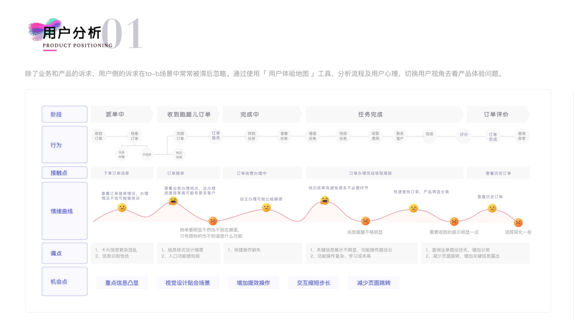Click the neutral emoji below the '查看历史订单' emotion note

point(492,208)
